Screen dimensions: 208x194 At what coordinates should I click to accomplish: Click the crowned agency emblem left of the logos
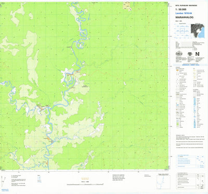point(178,54)
